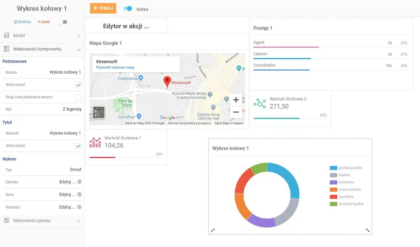Click USUŃ to delete the component
The width and height of the screenshot is (420, 247).
coord(44,22)
